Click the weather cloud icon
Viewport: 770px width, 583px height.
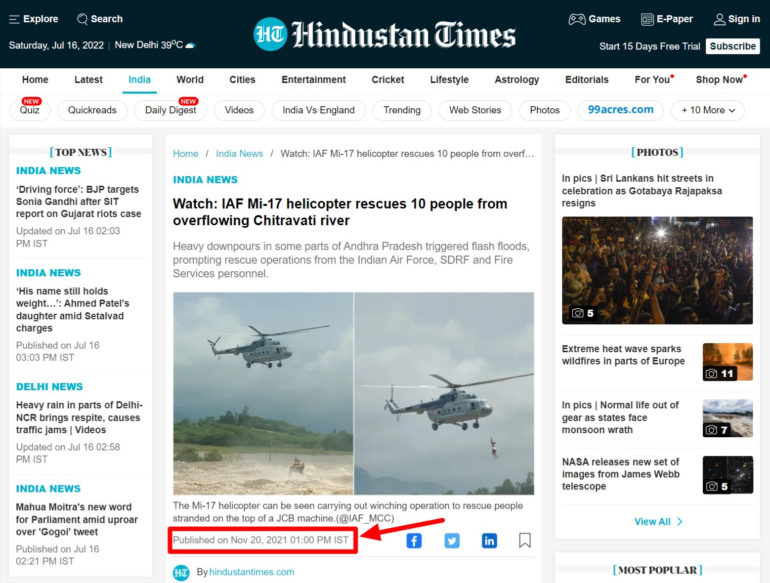[190, 46]
